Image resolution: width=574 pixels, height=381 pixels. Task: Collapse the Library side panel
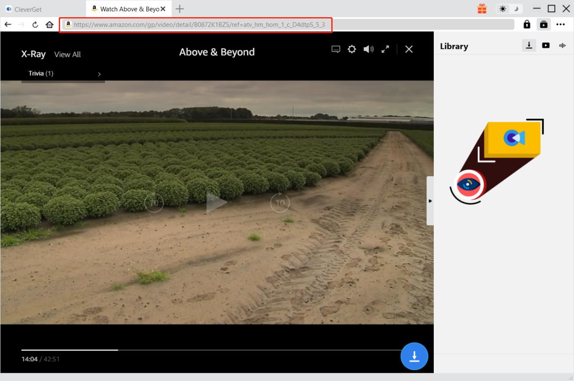[430, 201]
